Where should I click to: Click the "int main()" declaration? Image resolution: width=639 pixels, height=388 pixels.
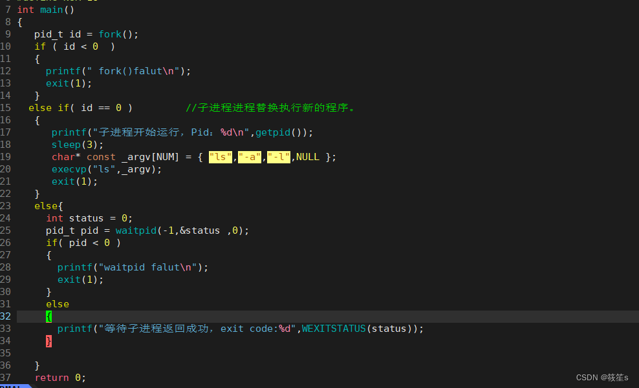(x=46, y=10)
